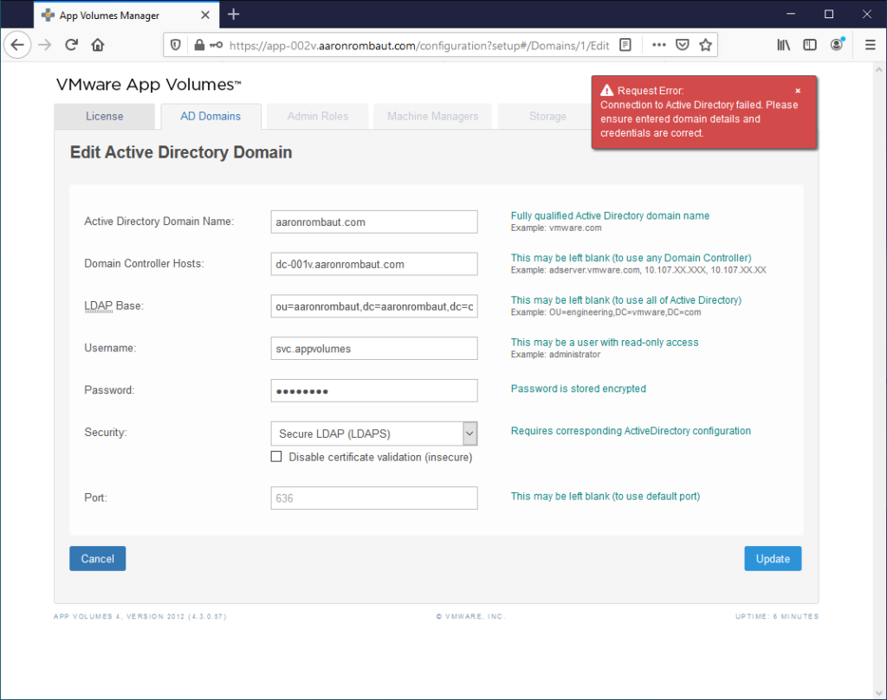
Task: Click into the LDAP Base field
Action: [374, 306]
